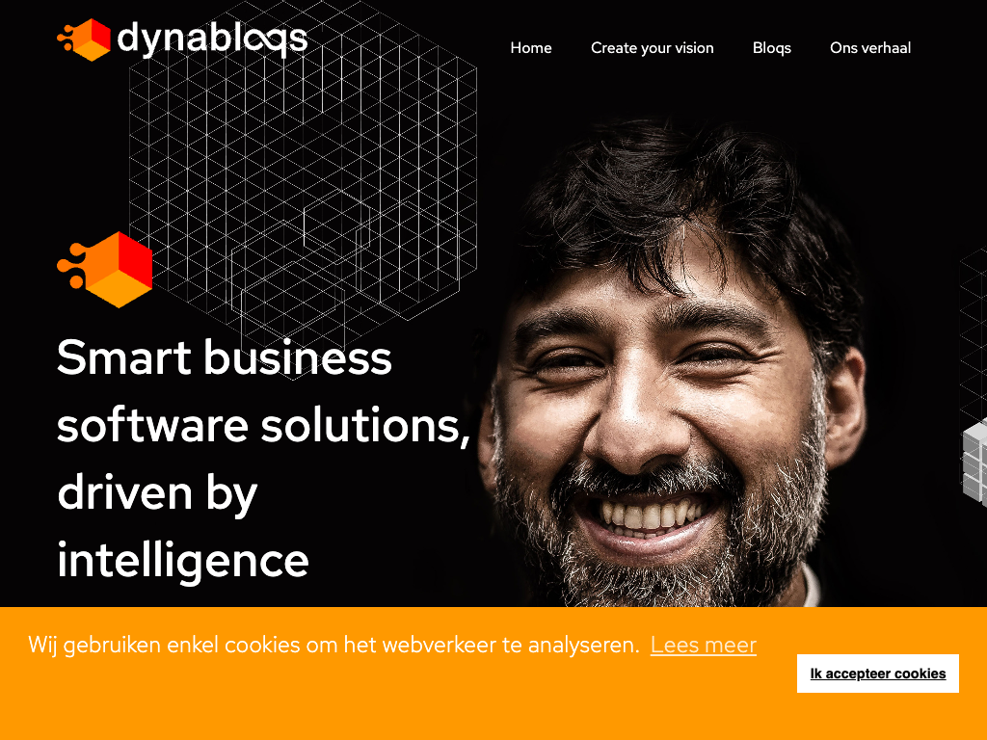Select the white wireframe hexagon grid graphic
987x740 pixels.
coord(302,189)
